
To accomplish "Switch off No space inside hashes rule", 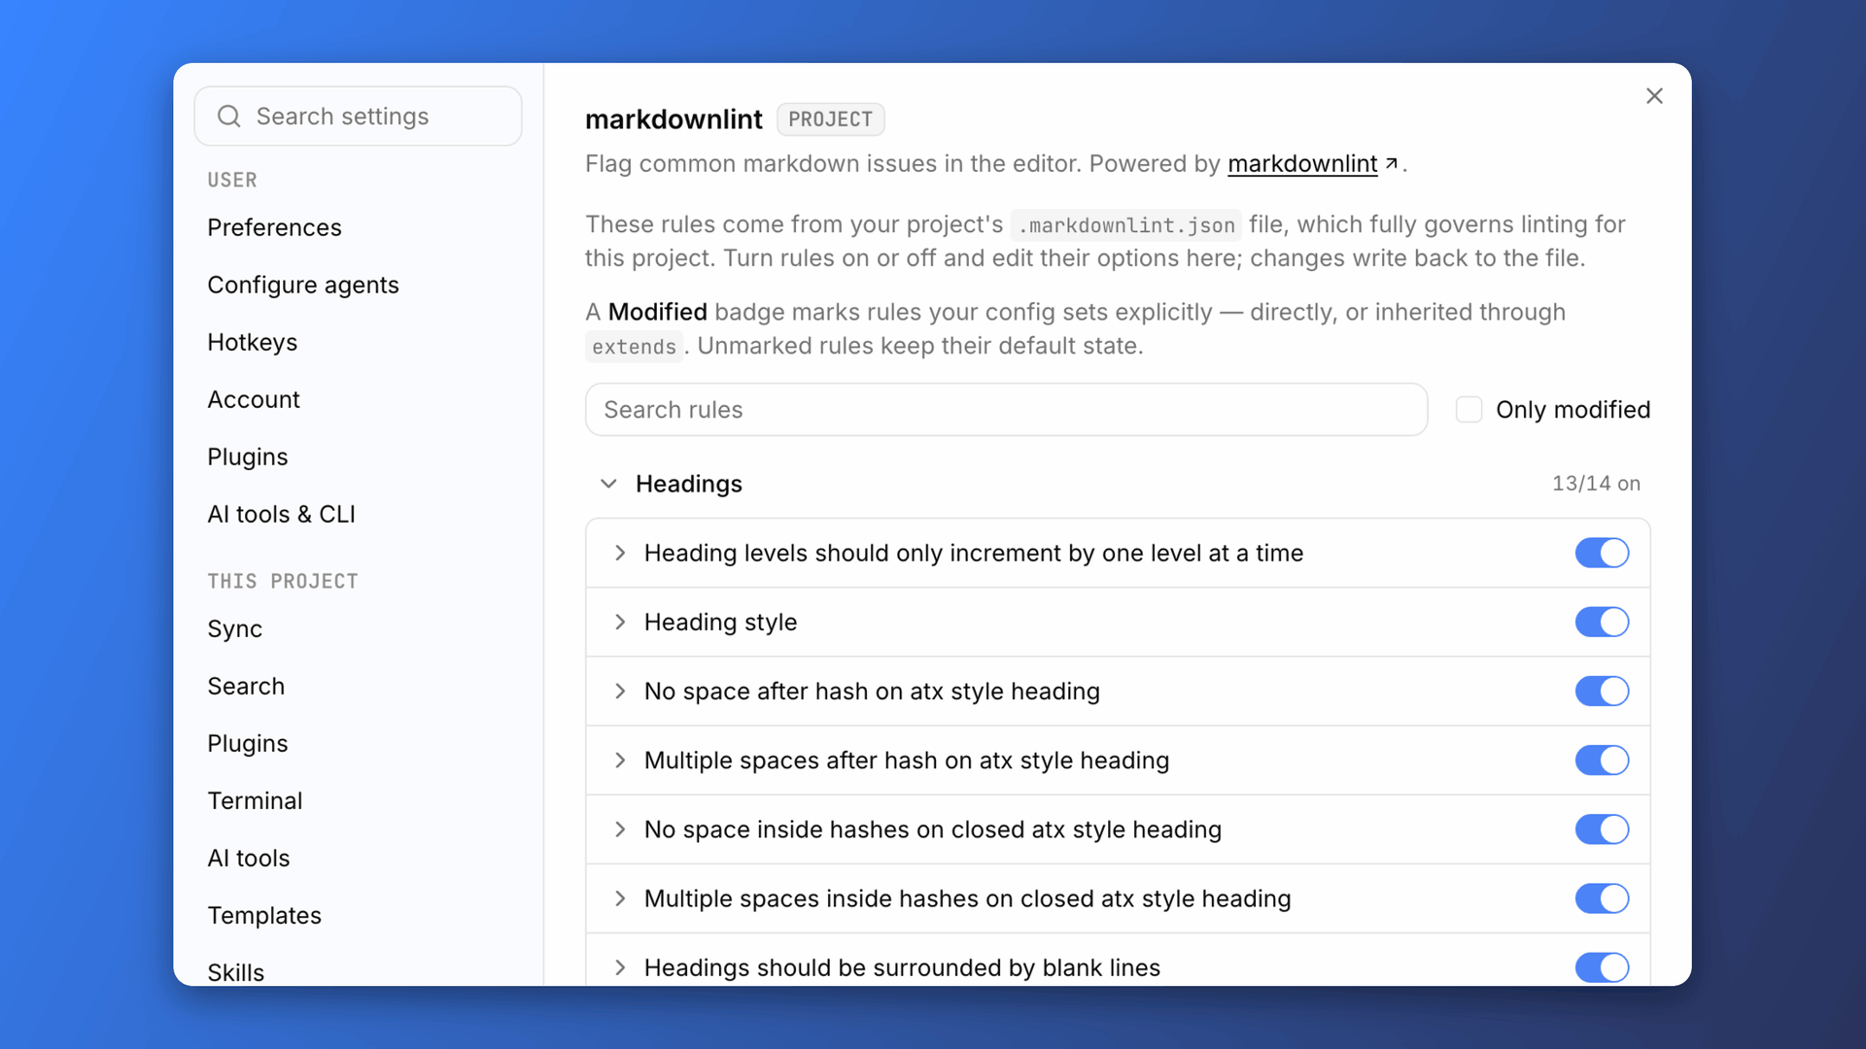I will click(x=1602, y=829).
